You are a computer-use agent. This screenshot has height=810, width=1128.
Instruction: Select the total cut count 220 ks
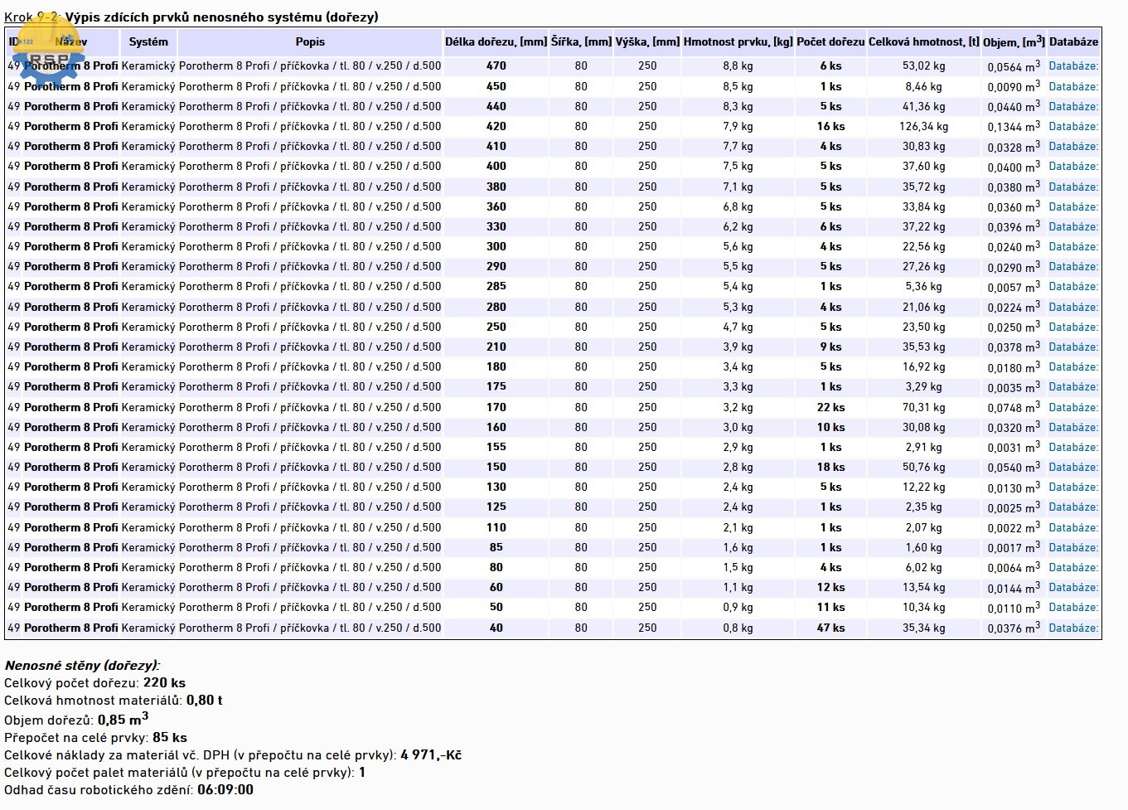(164, 682)
